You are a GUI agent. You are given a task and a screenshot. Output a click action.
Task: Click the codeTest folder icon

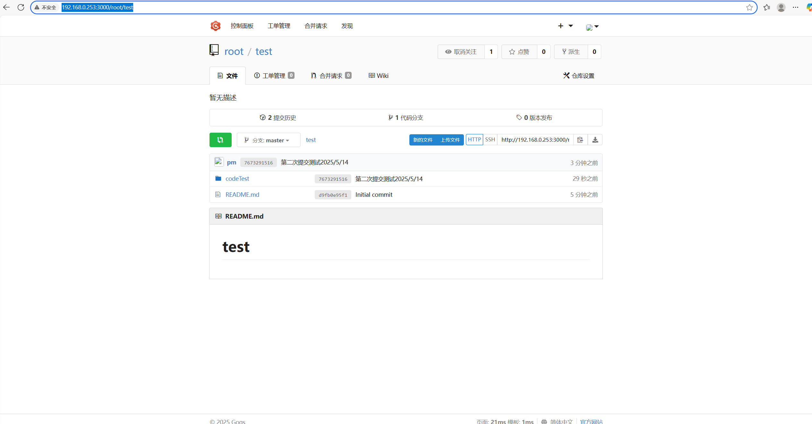[x=219, y=179]
